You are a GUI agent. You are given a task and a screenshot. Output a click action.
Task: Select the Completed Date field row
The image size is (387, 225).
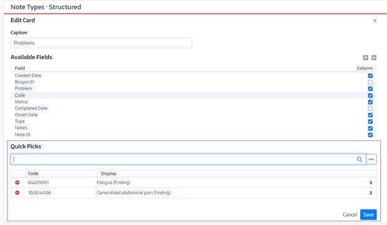[x=193, y=108]
